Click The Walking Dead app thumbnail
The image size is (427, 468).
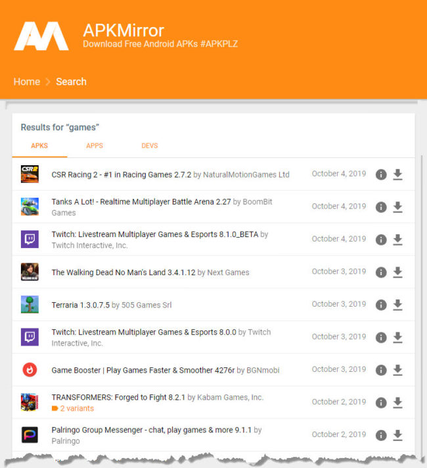(x=30, y=272)
